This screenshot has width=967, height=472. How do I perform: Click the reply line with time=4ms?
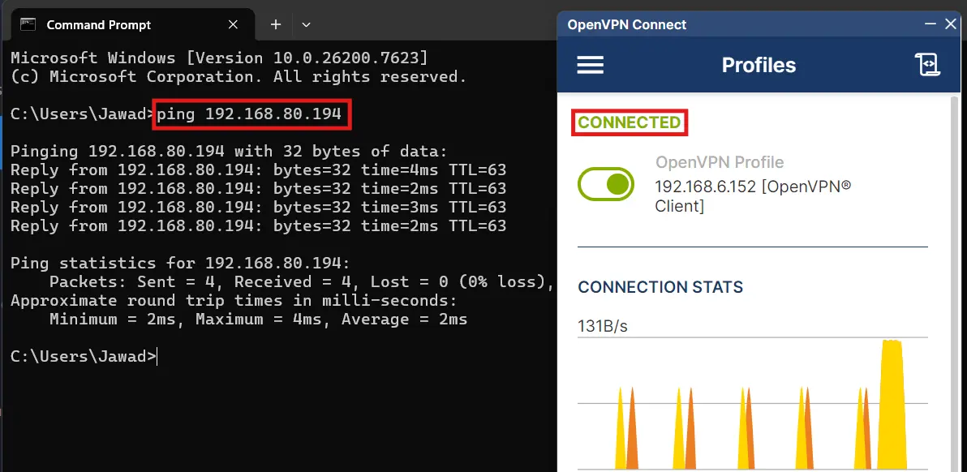[x=259, y=169]
